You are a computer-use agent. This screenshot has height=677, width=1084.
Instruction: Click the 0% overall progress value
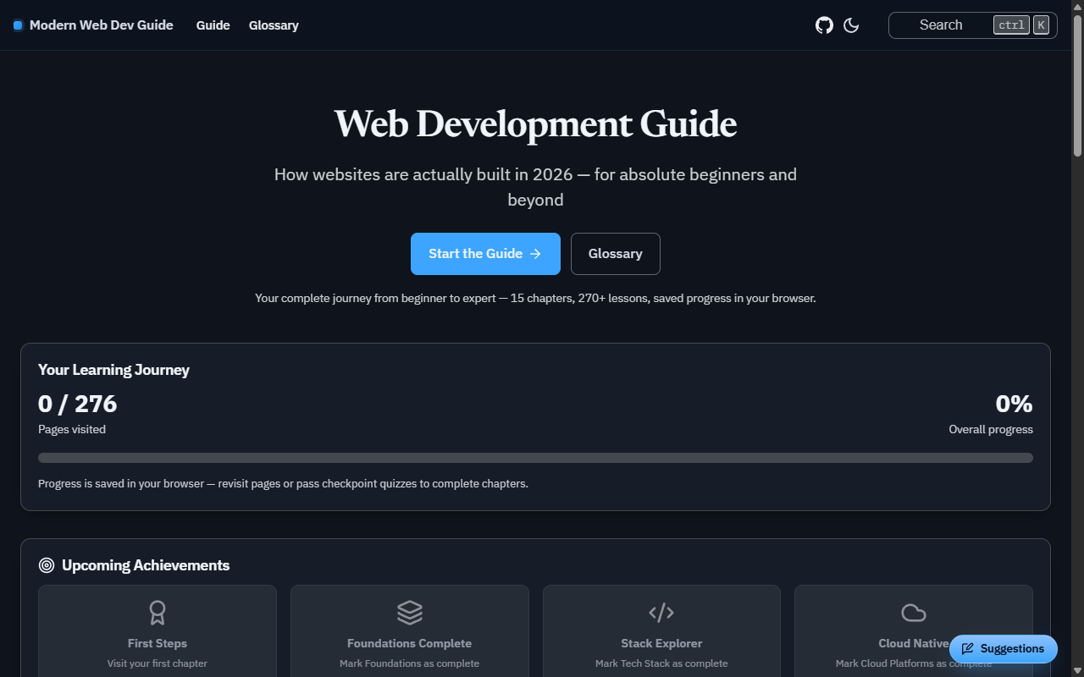(x=1014, y=404)
